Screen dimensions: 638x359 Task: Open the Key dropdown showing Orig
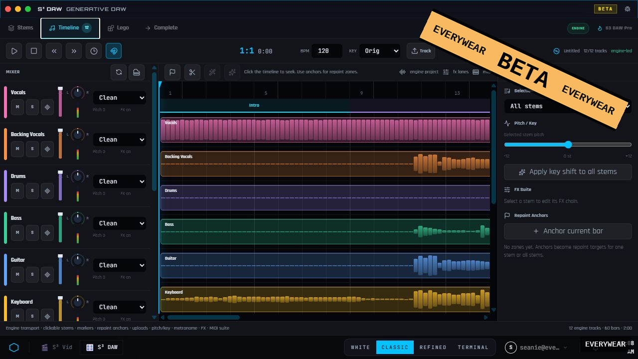coord(380,51)
